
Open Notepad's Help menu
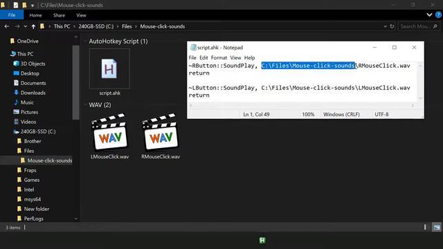coord(249,57)
